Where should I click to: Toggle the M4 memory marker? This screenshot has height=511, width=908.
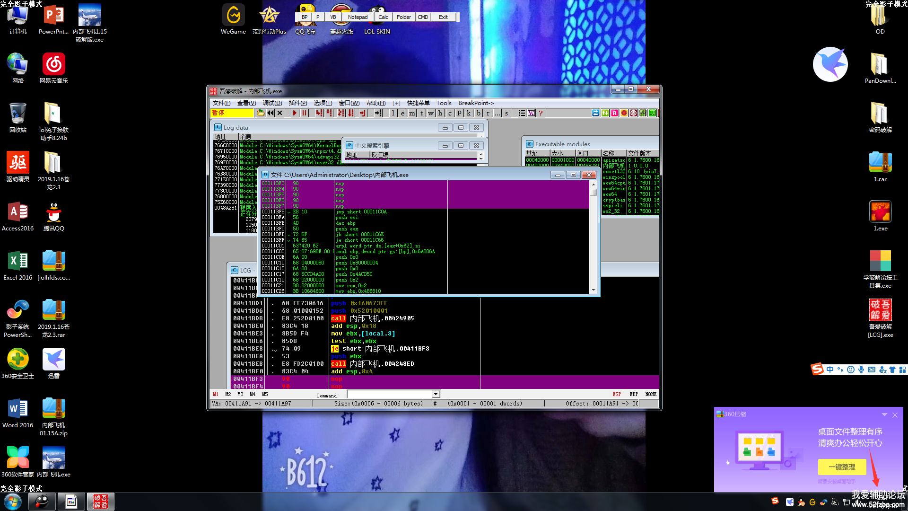(253, 394)
